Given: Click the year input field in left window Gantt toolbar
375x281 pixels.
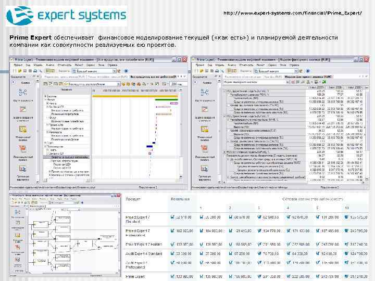Looking at the screenshot, I should click(x=178, y=84).
